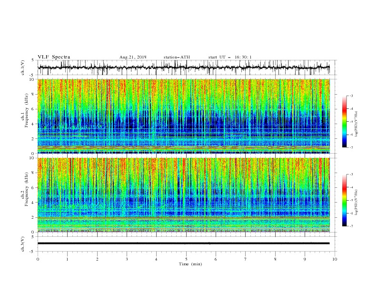Click the "VLF Spectra" title text
Screen dimensions: 377x291
click(x=54, y=57)
